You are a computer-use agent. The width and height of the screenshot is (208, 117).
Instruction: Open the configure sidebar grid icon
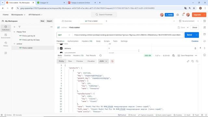(6, 53)
